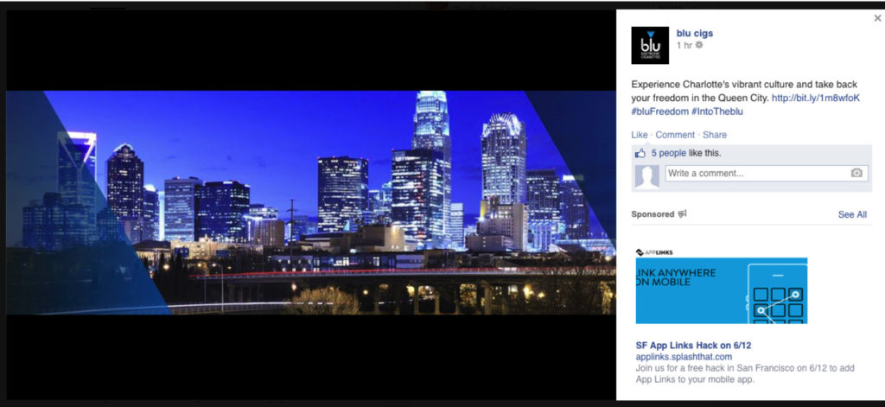Open the blu cigs profile logo

point(650,45)
